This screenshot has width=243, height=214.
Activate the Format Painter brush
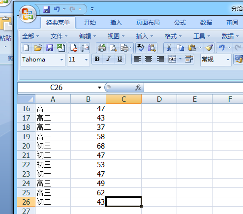click(210, 48)
